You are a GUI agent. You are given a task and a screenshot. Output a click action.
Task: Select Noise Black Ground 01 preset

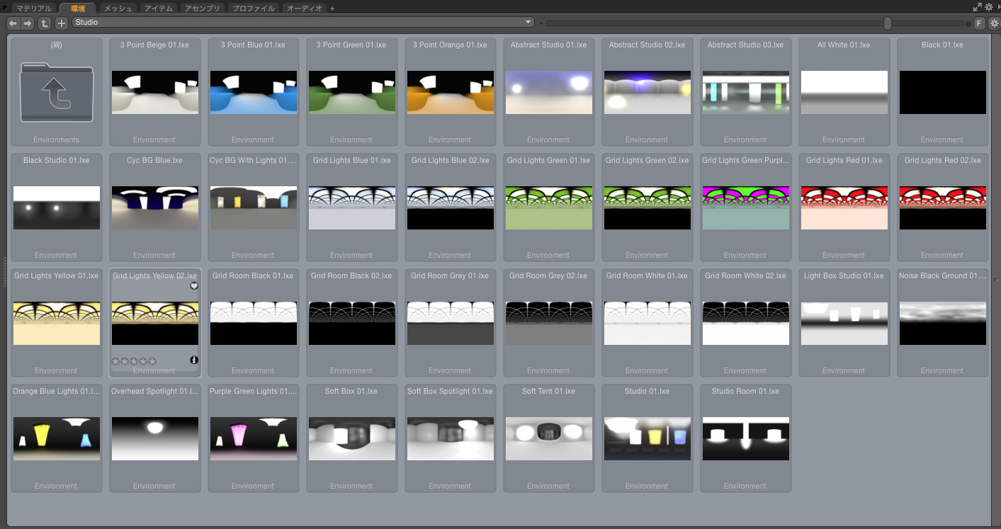click(x=942, y=323)
